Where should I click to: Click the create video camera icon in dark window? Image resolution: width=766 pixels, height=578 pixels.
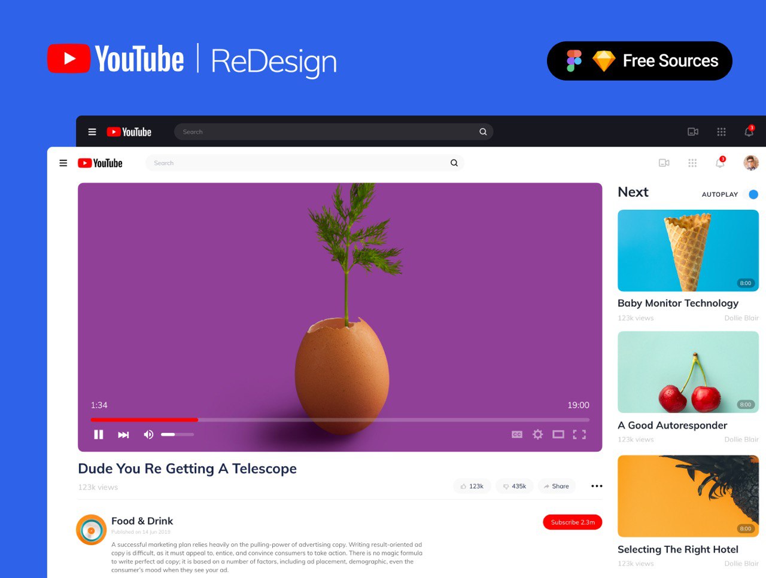(x=693, y=132)
